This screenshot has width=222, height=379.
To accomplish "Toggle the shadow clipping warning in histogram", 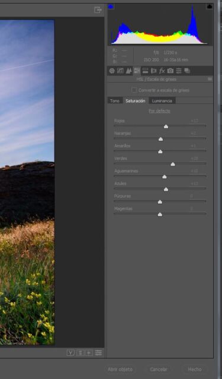I will [x=111, y=7].
